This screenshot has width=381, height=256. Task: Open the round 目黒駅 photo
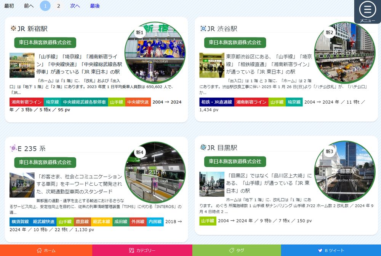[345, 171]
